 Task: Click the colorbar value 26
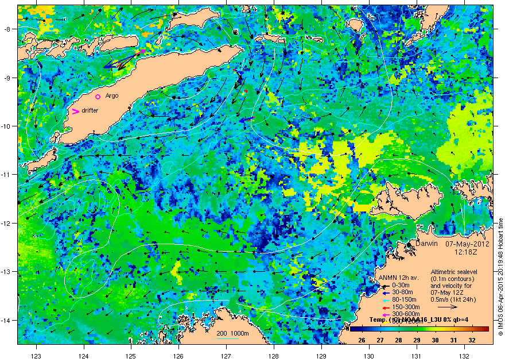pyautogui.click(x=362, y=340)
